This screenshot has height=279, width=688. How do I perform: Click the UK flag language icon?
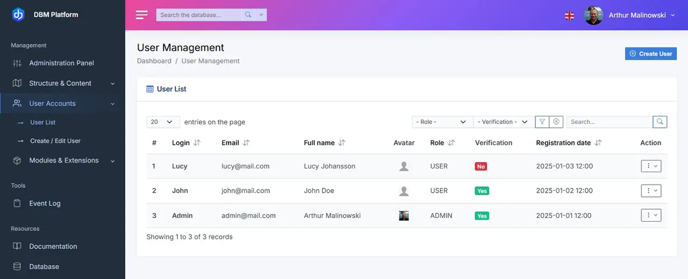pyautogui.click(x=569, y=16)
